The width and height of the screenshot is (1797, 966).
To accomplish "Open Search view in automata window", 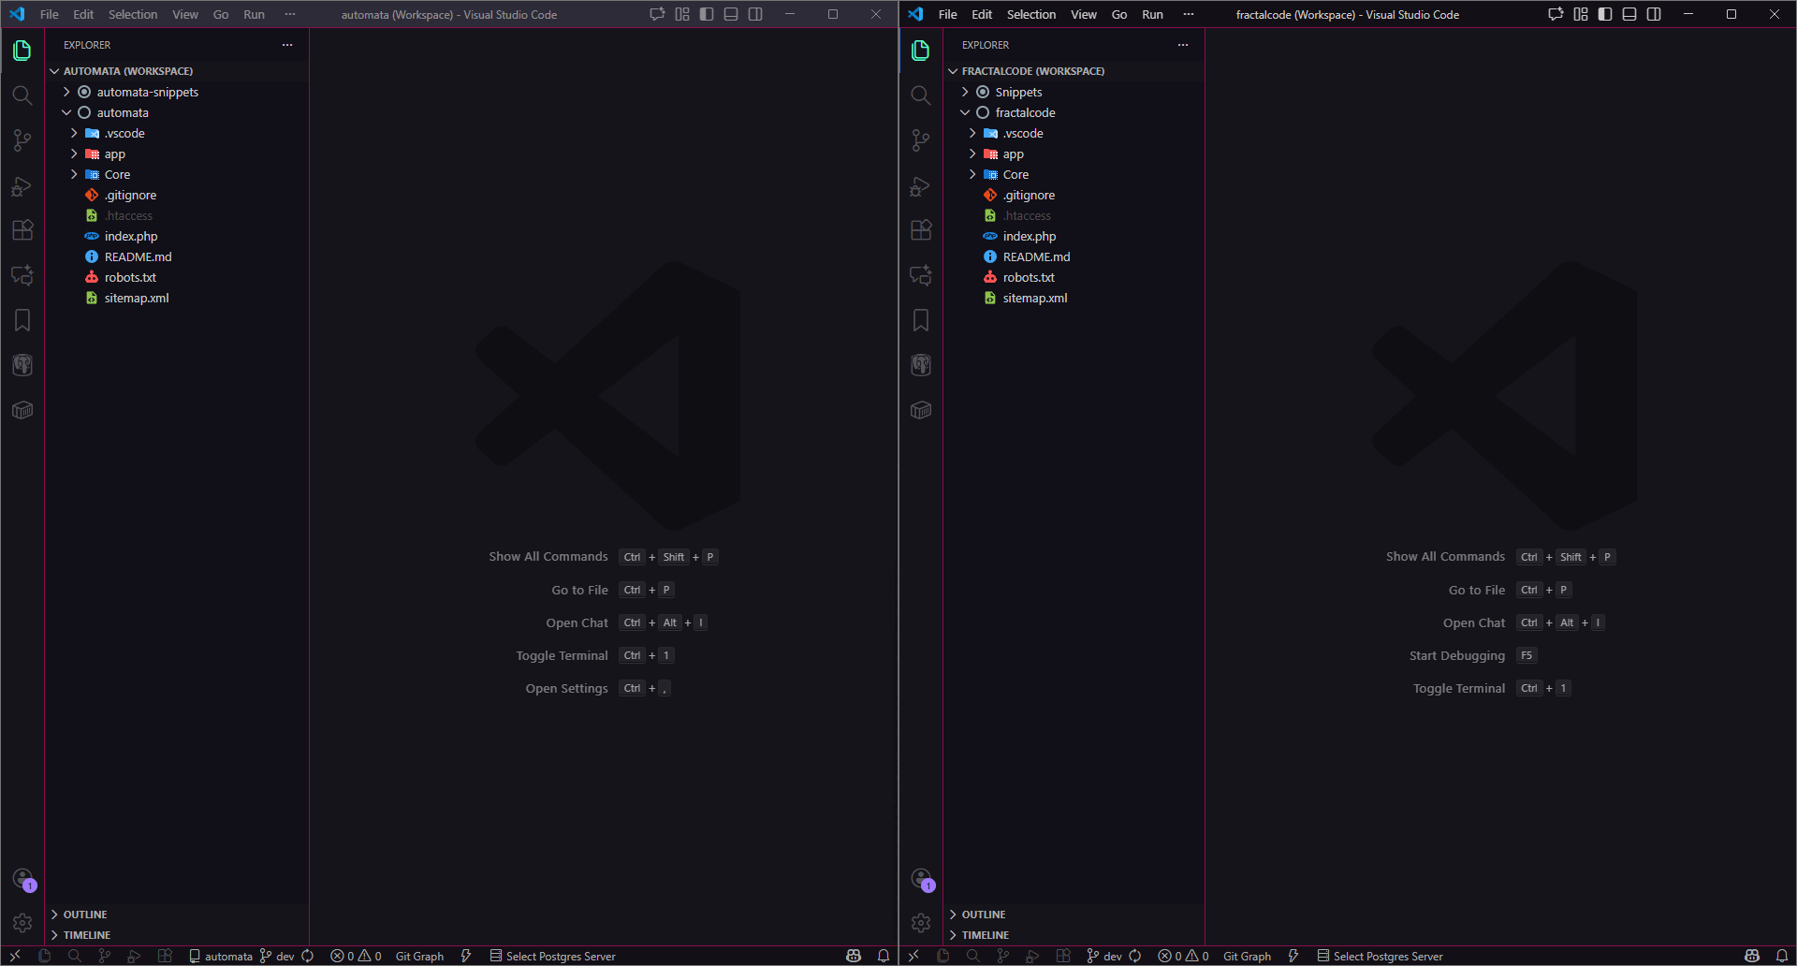I will 22,95.
